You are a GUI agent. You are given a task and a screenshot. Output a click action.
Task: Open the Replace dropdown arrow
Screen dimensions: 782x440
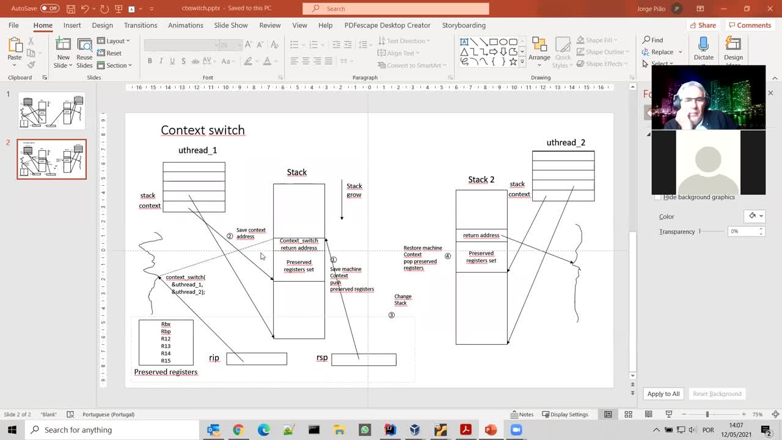pos(680,52)
